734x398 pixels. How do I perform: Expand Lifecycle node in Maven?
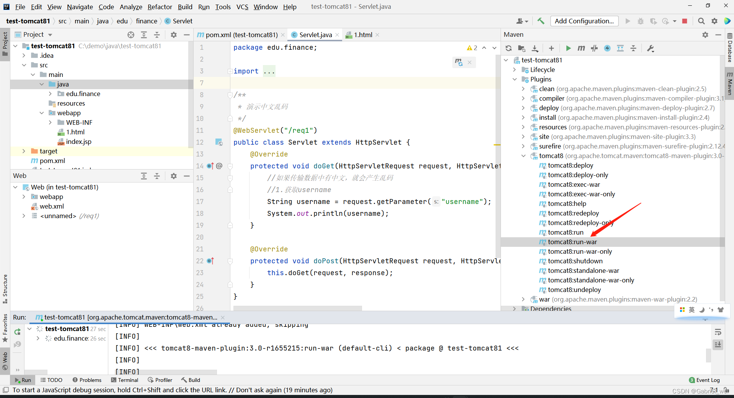coord(515,70)
